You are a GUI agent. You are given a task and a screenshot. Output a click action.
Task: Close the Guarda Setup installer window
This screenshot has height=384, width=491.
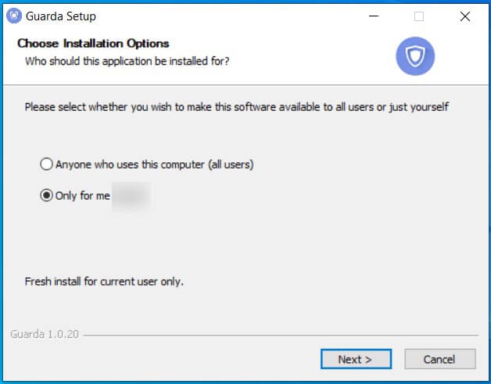click(x=465, y=16)
